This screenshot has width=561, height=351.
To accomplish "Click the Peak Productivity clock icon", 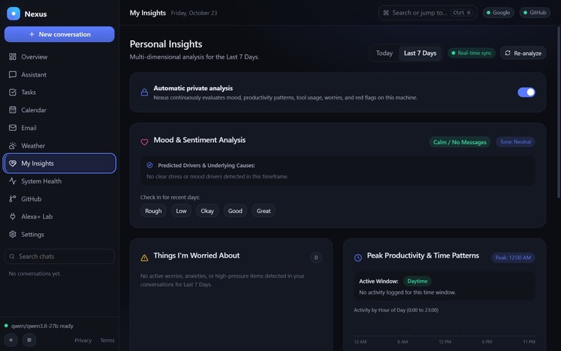I will (358, 258).
